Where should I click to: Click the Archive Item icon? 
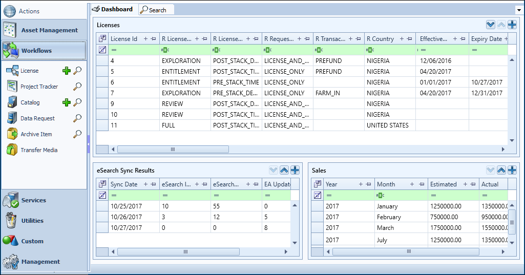12,134
